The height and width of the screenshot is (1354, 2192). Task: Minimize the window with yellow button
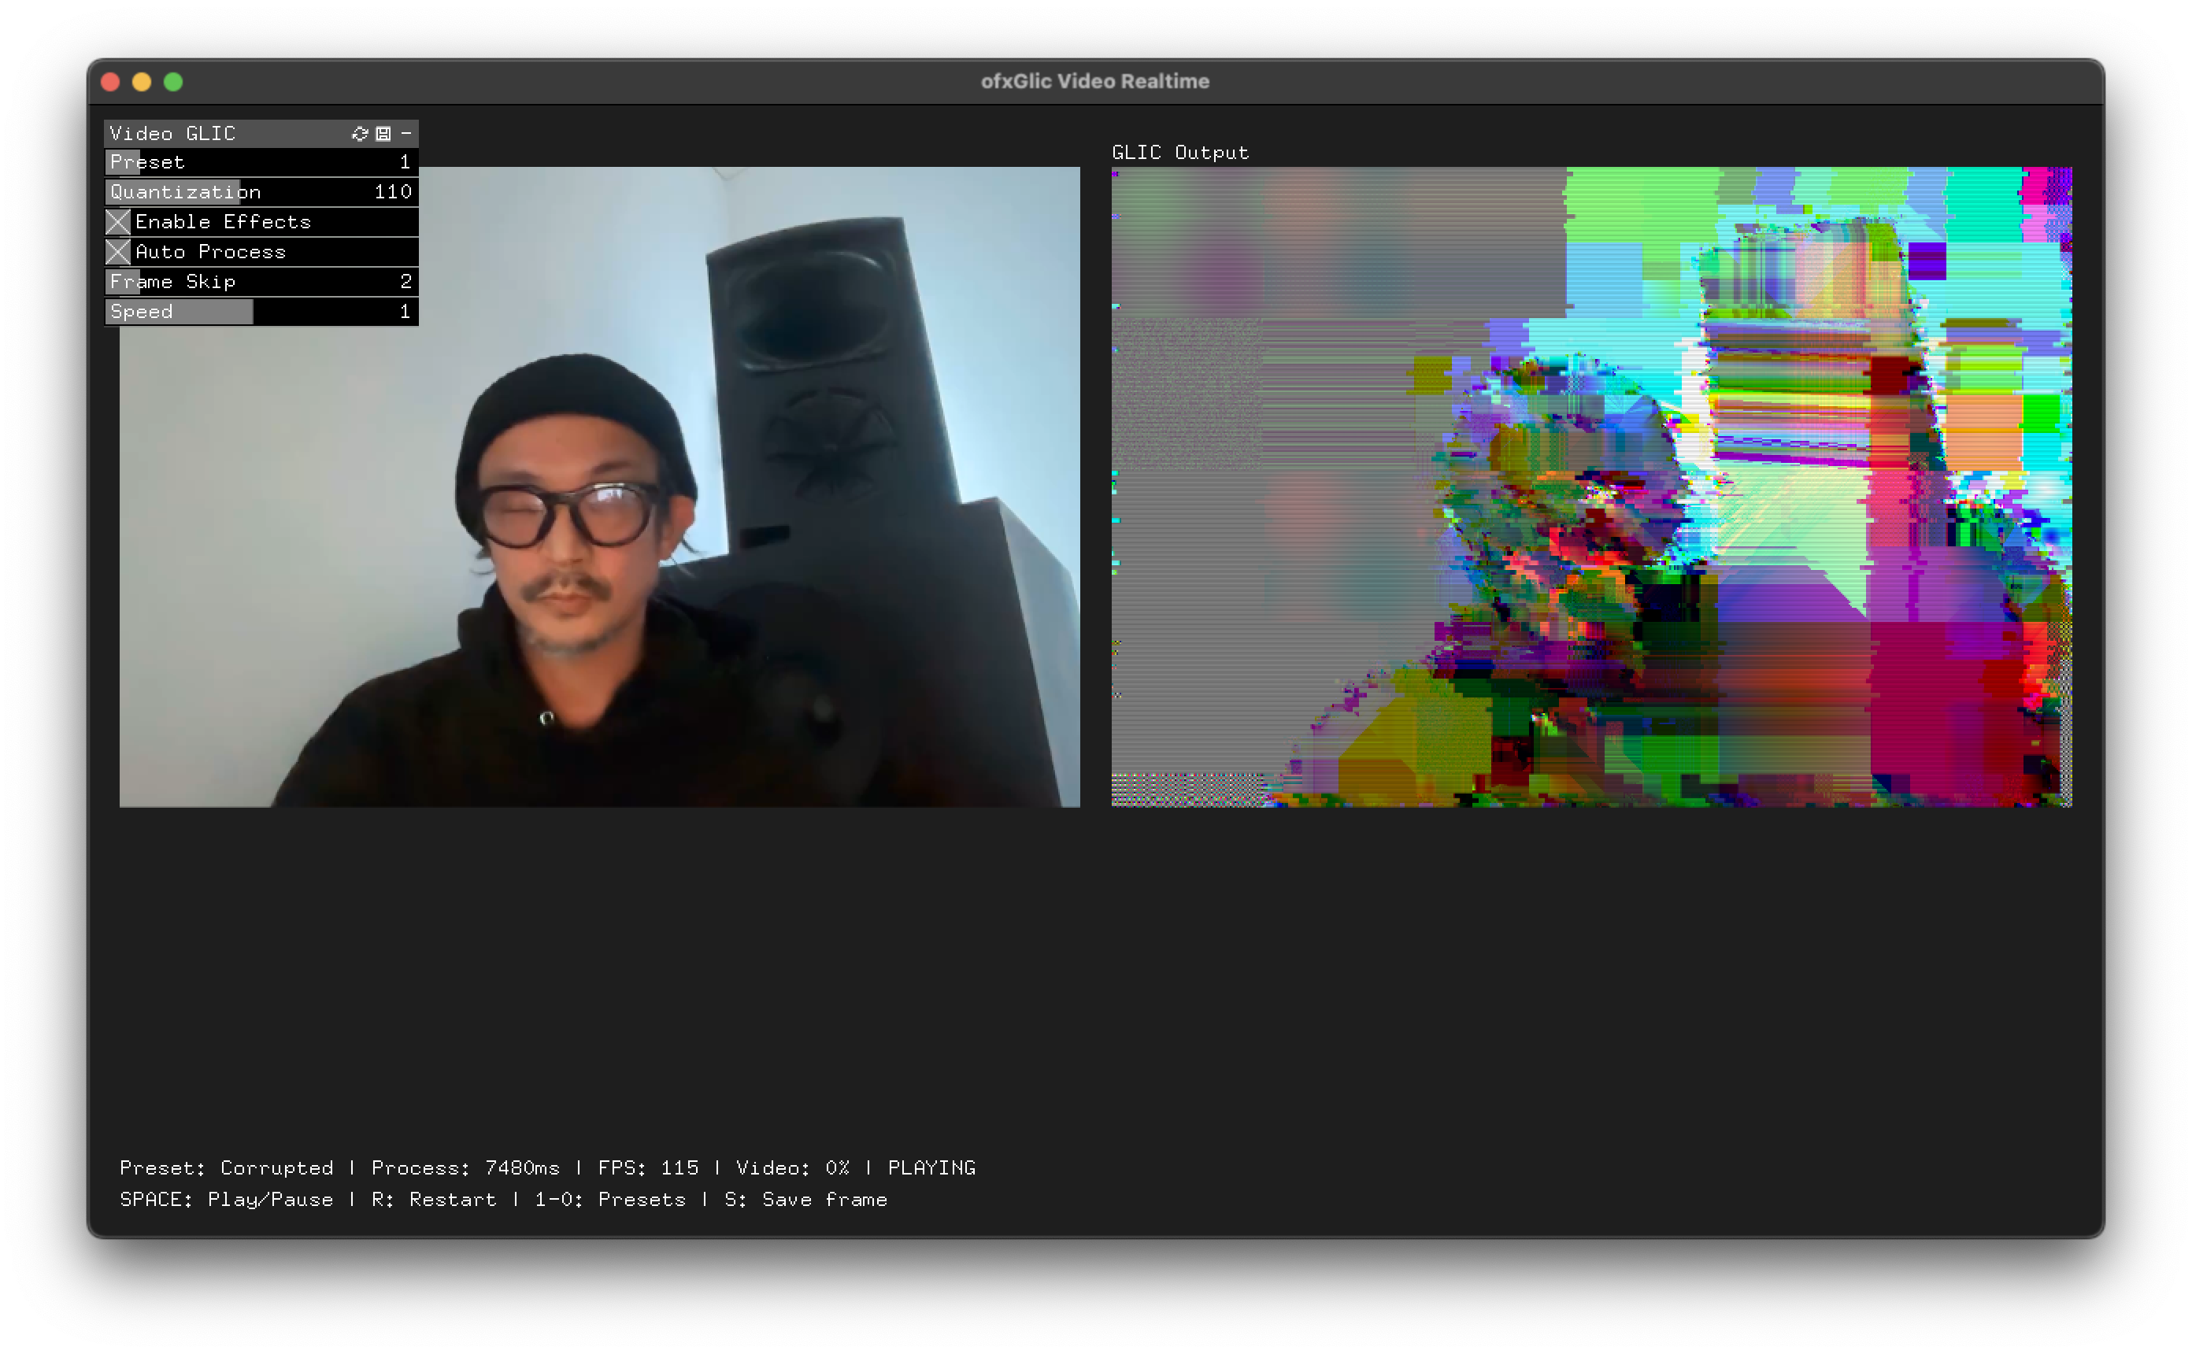(142, 82)
